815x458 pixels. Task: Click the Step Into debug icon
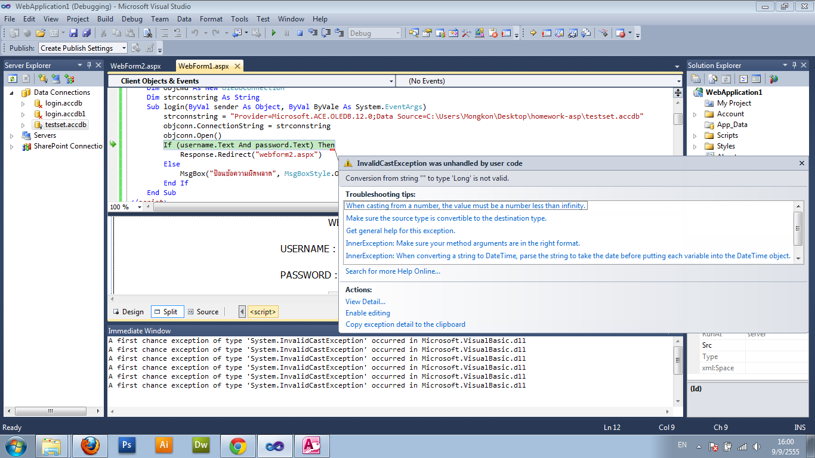click(x=313, y=33)
